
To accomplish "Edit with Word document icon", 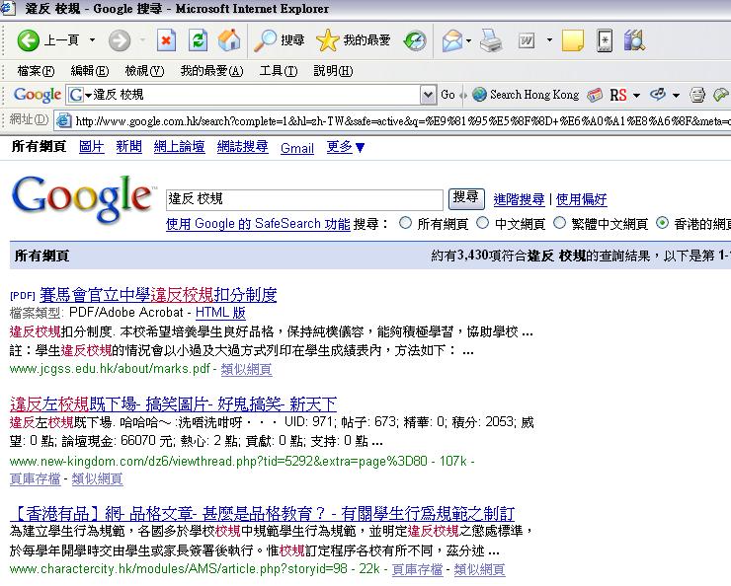I will pos(526,40).
